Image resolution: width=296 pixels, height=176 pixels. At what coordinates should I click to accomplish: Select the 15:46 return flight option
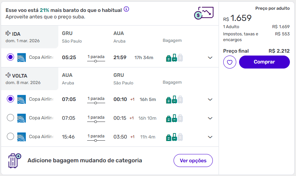10,136
